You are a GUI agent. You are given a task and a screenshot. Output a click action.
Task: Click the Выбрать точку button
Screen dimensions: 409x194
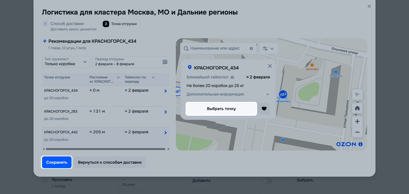221,109
